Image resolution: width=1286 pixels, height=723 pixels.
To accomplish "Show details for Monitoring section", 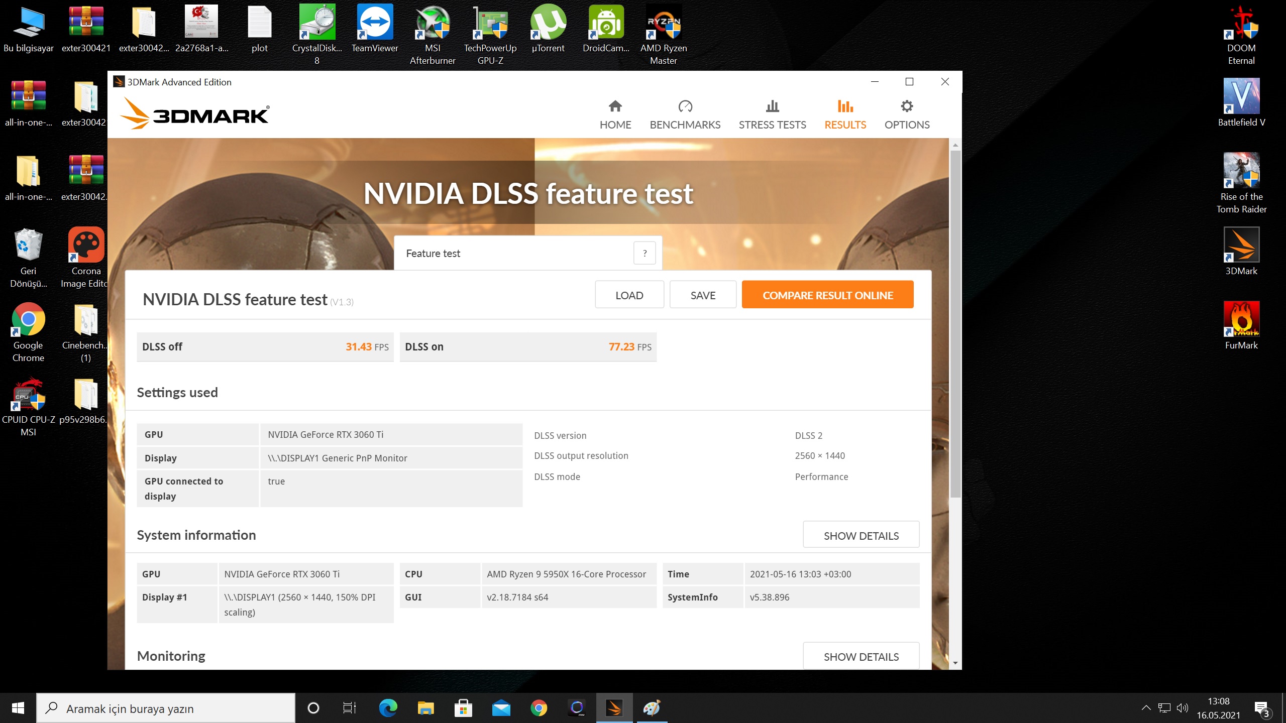I will [861, 656].
